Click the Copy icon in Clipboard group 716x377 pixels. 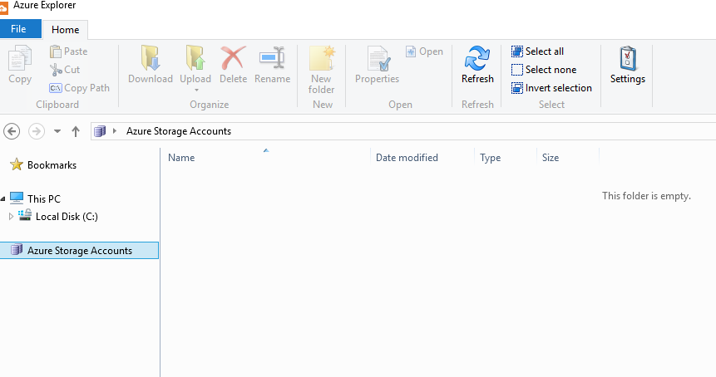20,59
